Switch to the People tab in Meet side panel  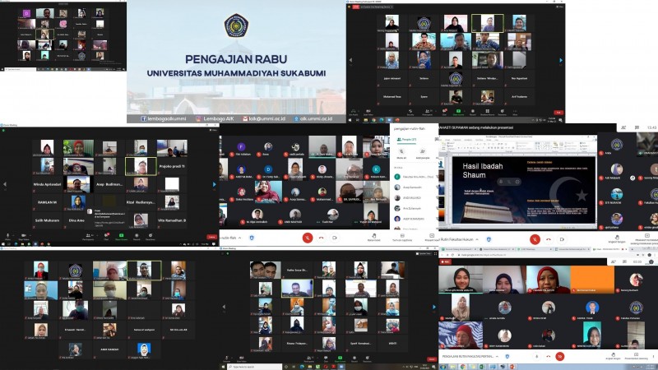pyautogui.click(x=406, y=139)
